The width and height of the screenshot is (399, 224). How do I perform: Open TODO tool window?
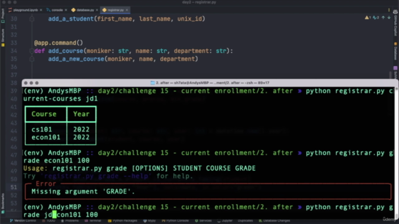point(49,221)
